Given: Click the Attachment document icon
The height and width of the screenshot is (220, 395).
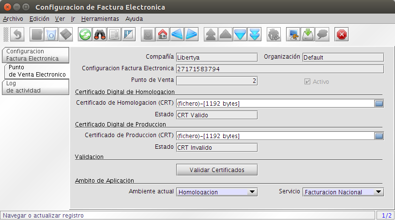Looking at the screenshot, I should 114,34.
